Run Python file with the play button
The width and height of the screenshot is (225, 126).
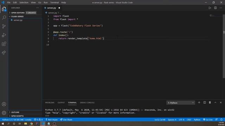(x=210, y=8)
